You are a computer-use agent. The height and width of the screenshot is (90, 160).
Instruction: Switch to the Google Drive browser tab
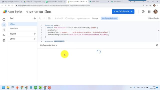point(34,2)
